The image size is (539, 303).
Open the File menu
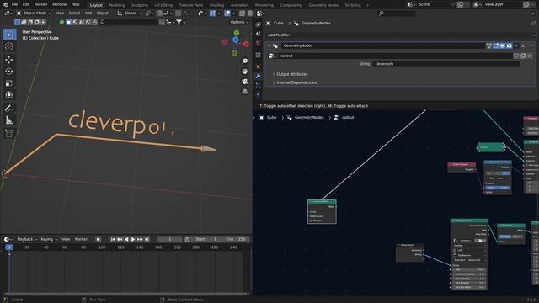[x=14, y=4]
